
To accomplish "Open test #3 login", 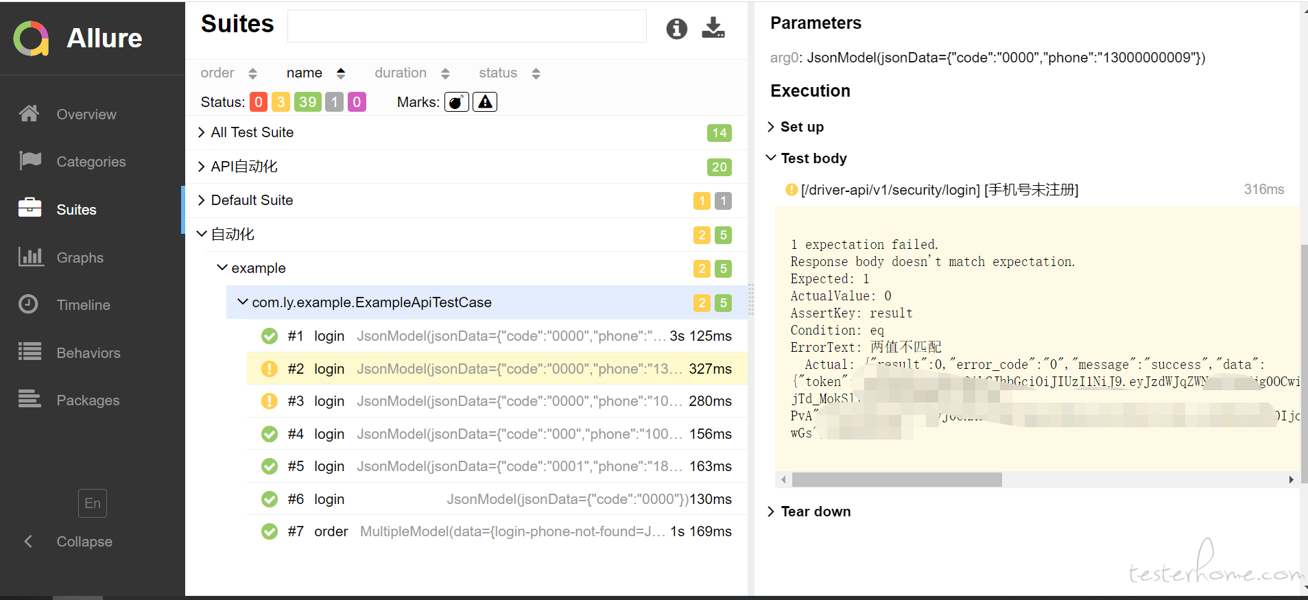I will [x=497, y=401].
